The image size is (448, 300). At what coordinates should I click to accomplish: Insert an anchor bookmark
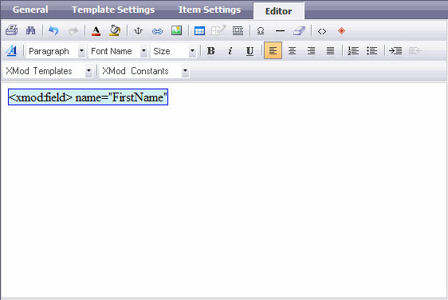pyautogui.click(x=138, y=30)
